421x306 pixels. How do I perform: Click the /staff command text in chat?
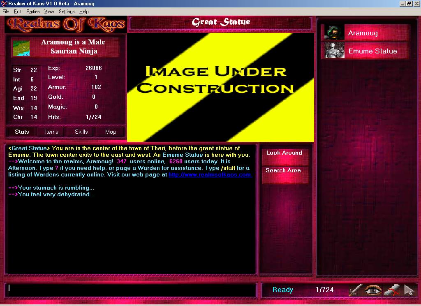tap(228, 168)
